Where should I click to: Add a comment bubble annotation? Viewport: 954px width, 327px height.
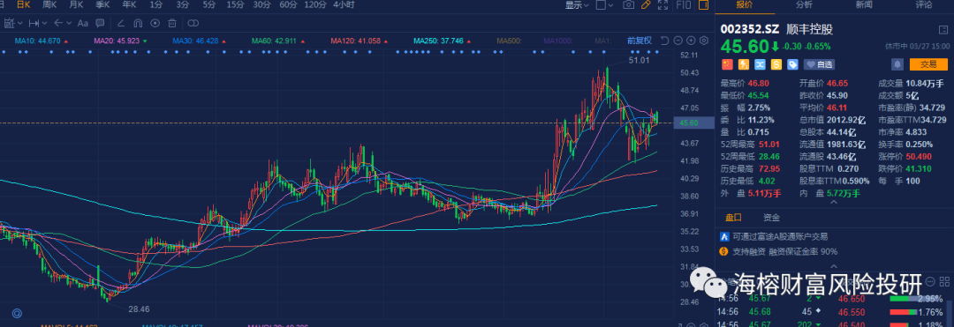(x=100, y=23)
